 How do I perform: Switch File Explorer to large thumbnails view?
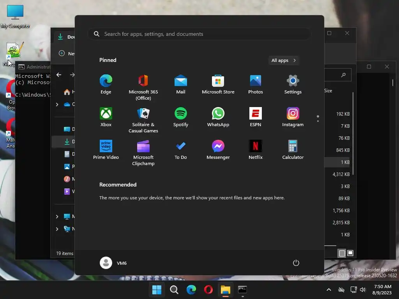pos(350,253)
